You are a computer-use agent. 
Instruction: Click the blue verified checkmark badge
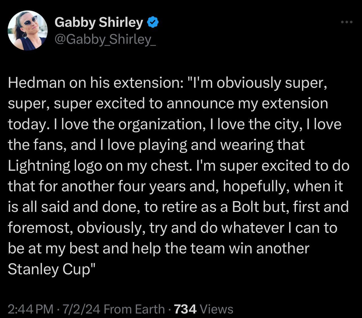(153, 22)
